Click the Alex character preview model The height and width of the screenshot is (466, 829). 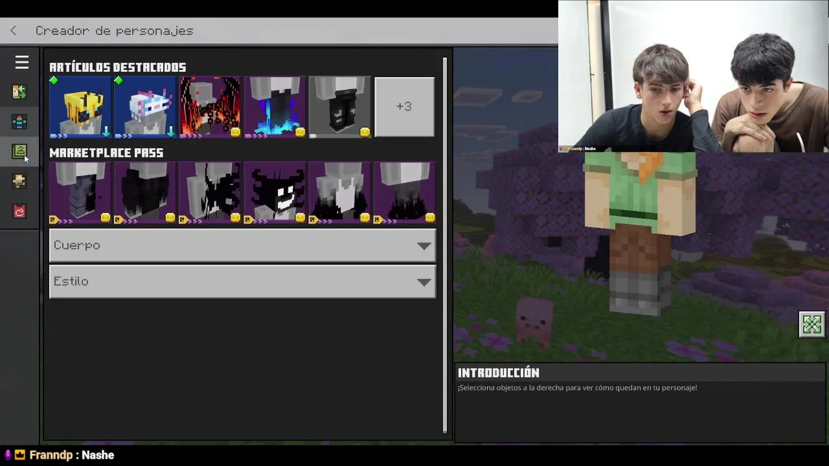(640, 233)
